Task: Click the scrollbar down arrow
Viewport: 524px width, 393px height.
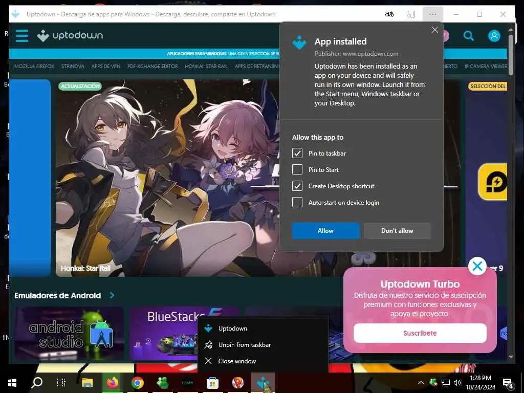Action: coord(511,357)
